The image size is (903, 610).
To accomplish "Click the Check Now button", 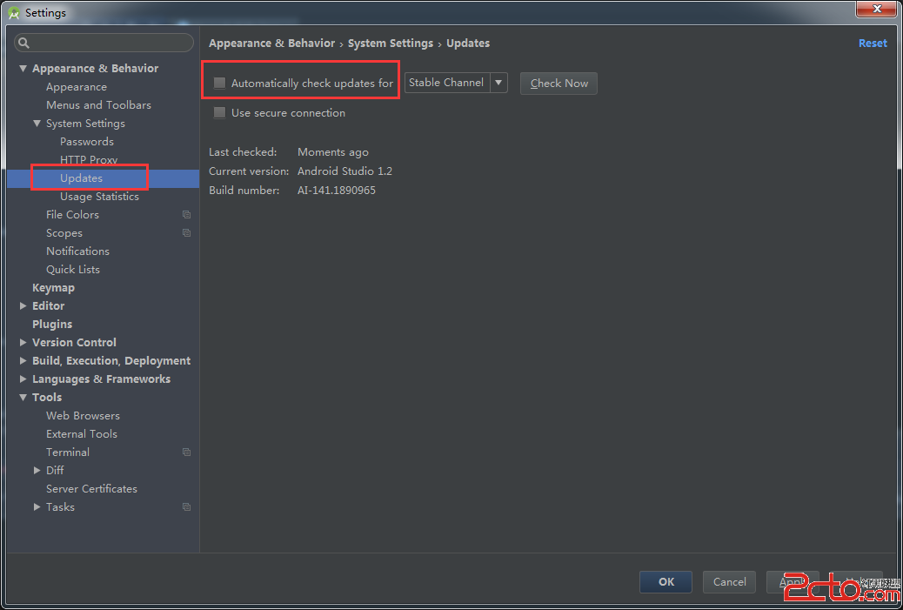I will 559,84.
